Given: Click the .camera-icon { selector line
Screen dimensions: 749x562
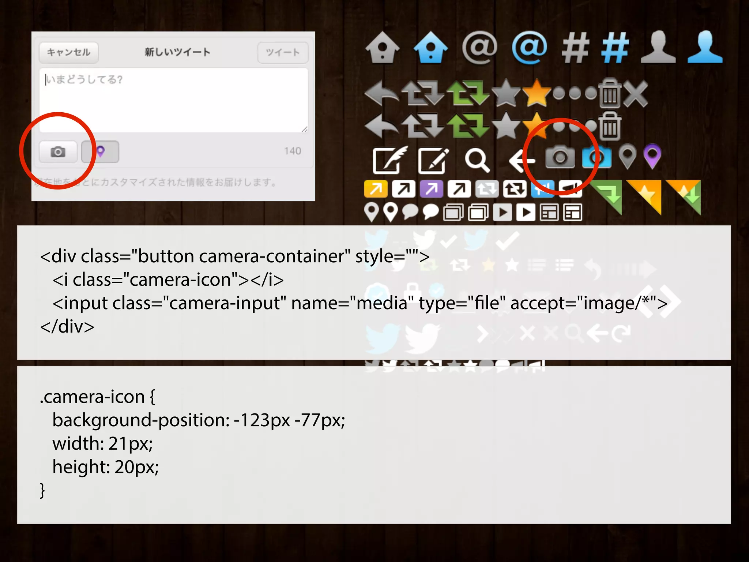Looking at the screenshot, I should [98, 397].
